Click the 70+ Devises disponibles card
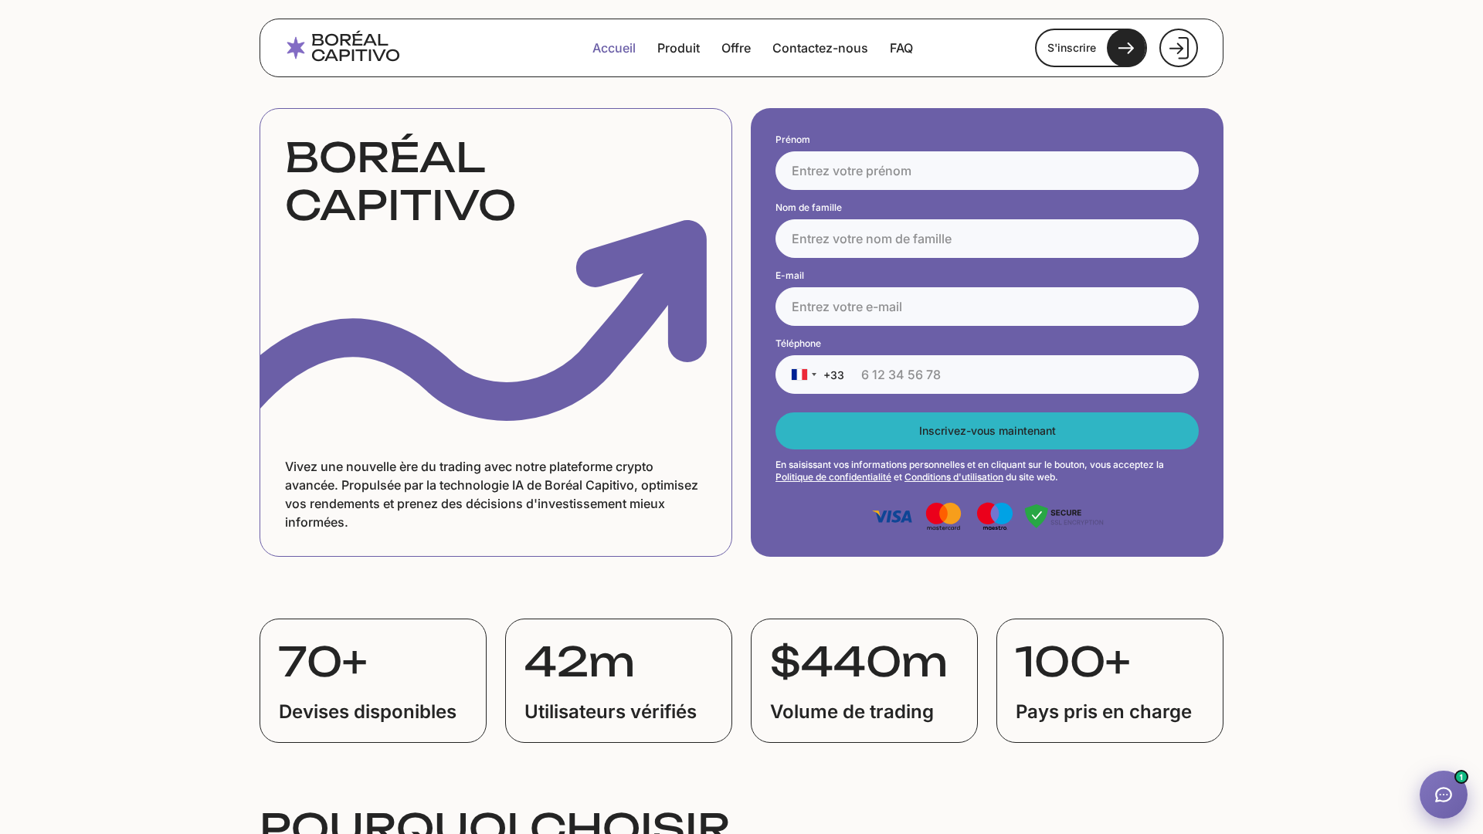Viewport: 1483px width, 834px height. [373, 680]
